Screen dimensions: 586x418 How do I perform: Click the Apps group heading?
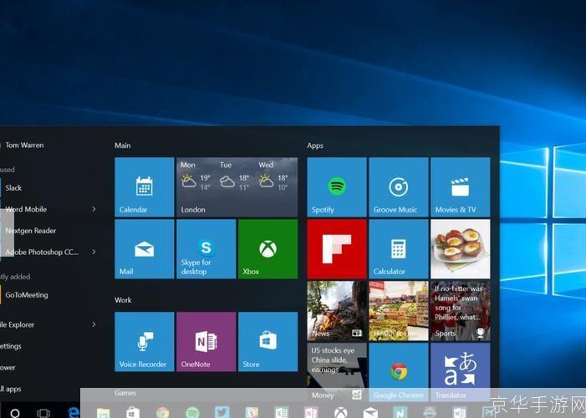(x=315, y=145)
